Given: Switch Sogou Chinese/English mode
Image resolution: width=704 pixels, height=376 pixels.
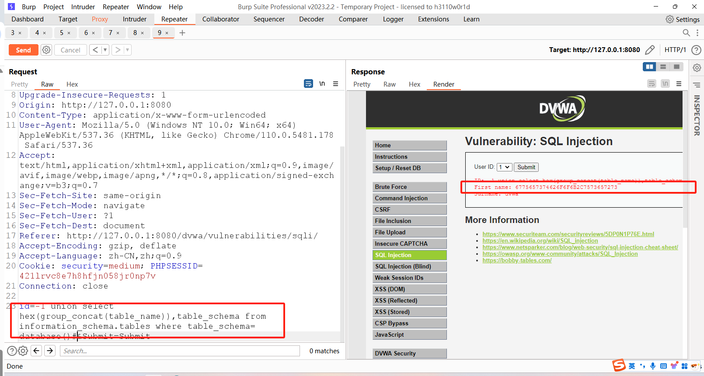Looking at the screenshot, I should pos(632,366).
